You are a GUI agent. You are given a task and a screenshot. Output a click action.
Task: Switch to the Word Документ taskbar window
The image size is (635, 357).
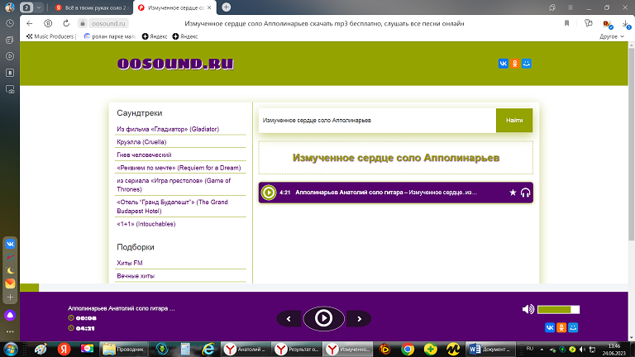tap(490, 349)
